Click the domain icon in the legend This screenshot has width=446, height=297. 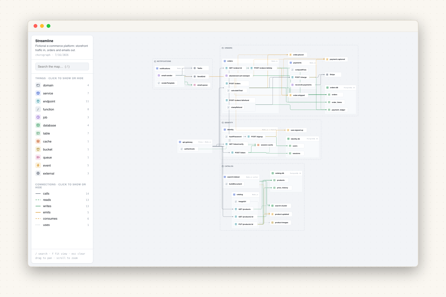pyautogui.click(x=38, y=85)
